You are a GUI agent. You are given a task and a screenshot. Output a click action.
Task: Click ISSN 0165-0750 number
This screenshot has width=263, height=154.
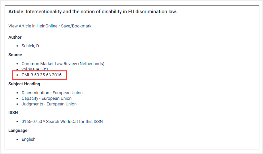pyautogui.click(x=32, y=122)
